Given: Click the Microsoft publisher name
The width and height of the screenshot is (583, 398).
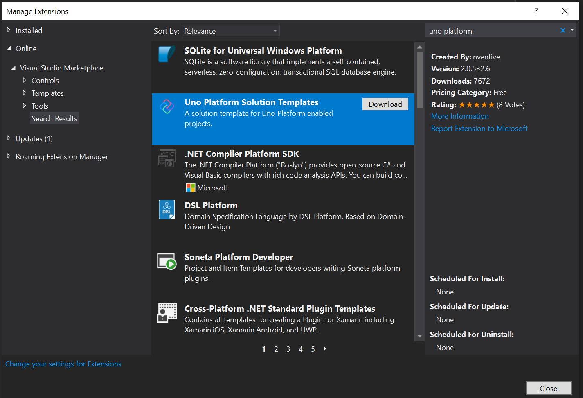Looking at the screenshot, I should (213, 188).
